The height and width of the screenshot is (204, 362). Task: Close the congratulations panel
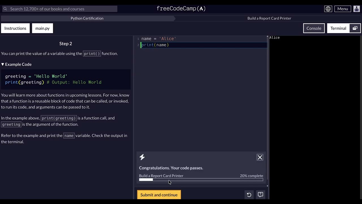click(x=260, y=157)
